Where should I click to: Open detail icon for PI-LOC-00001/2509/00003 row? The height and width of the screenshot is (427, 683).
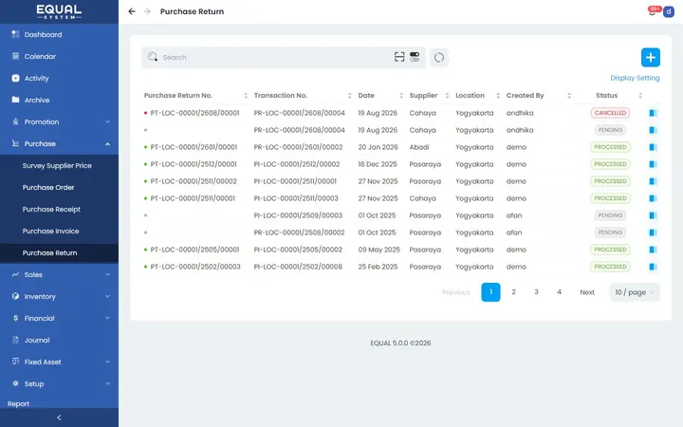(653, 215)
